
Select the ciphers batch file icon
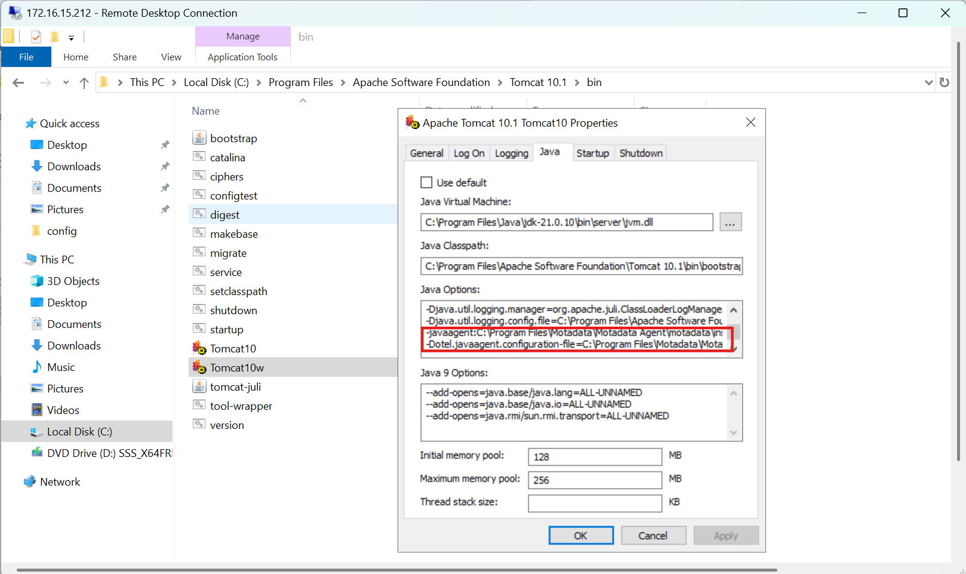coord(199,176)
